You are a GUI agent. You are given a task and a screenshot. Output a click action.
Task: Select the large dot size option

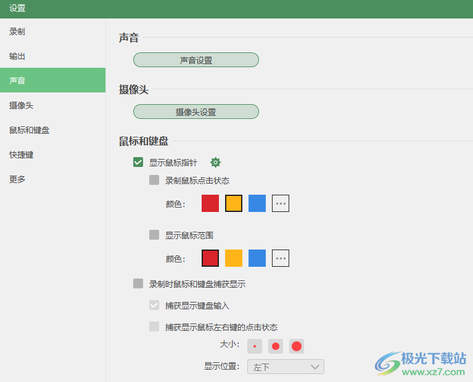pyautogui.click(x=297, y=346)
